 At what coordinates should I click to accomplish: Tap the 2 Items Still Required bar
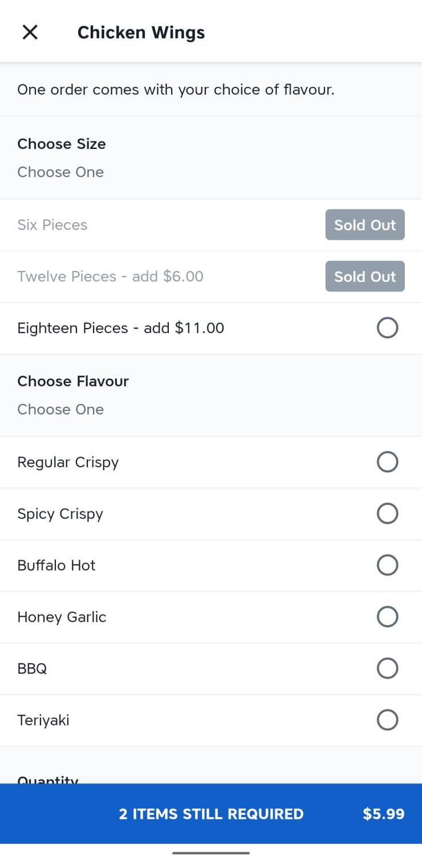pyautogui.click(x=211, y=814)
